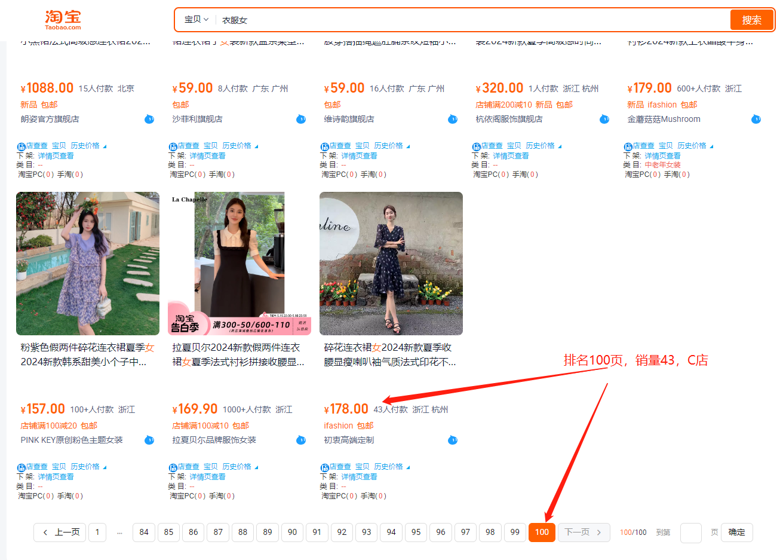Click 宝贝 link under 朗姿官方旗舰店
Screen dimensions: 783x560
(59, 146)
